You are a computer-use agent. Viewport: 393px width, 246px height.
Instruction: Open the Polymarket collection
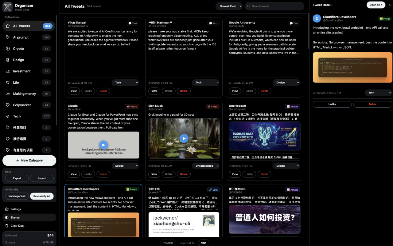[x=29, y=105]
